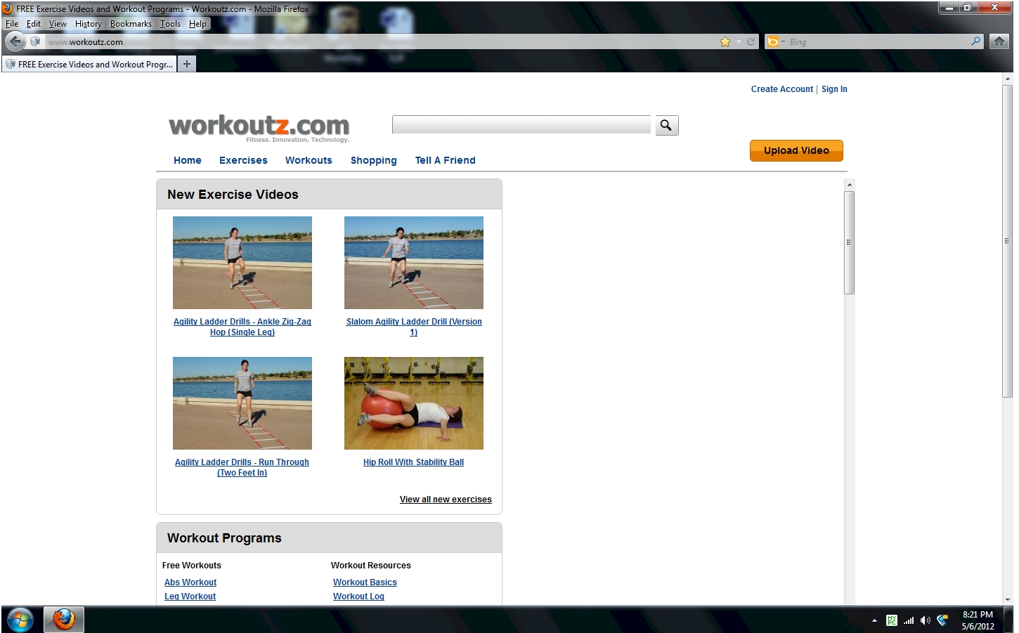This screenshot has height=633, width=1019.
Task: Click Hip Roll With Stability Ball link
Action: (413, 462)
